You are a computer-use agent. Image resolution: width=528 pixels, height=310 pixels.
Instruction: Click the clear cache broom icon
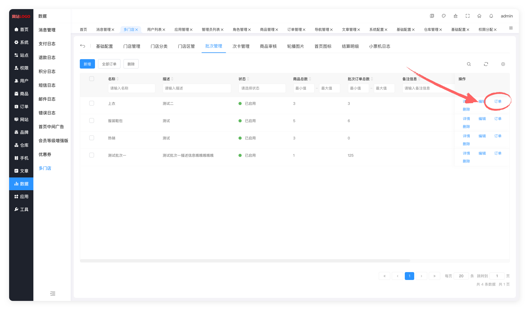click(455, 16)
